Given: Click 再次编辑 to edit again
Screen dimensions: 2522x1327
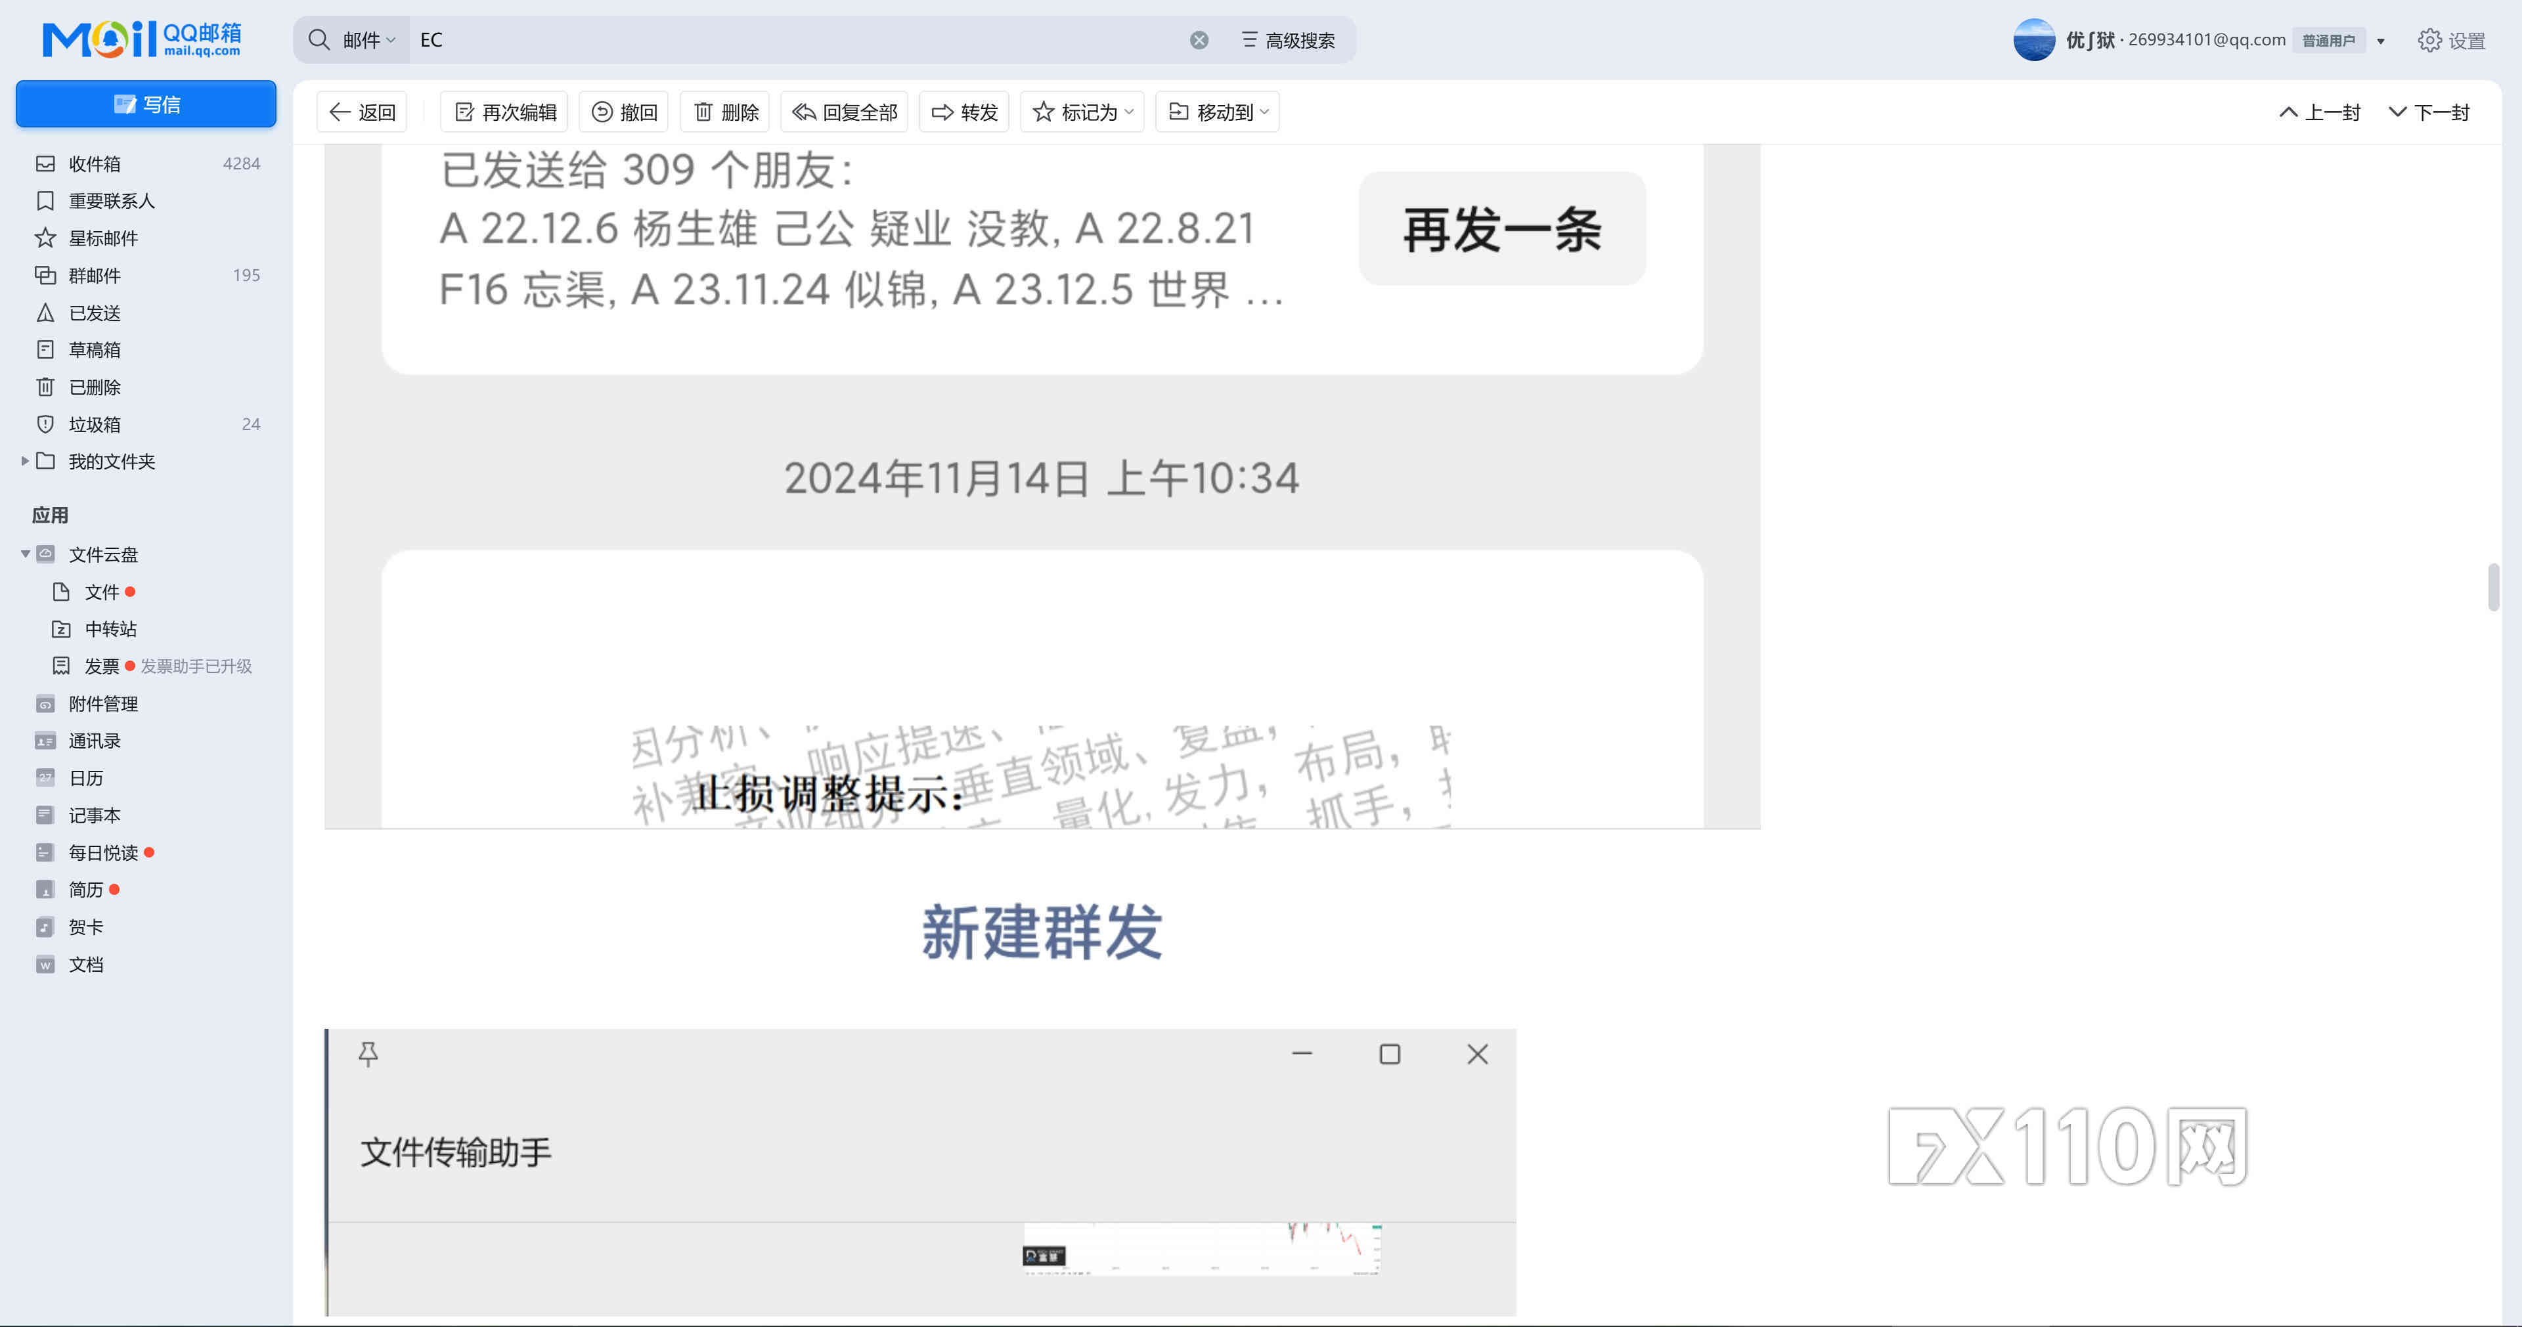Looking at the screenshot, I should pos(504,112).
